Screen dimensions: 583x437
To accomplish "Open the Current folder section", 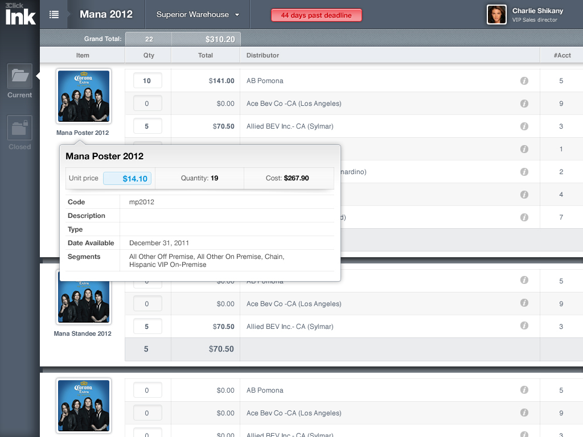I will (20, 81).
